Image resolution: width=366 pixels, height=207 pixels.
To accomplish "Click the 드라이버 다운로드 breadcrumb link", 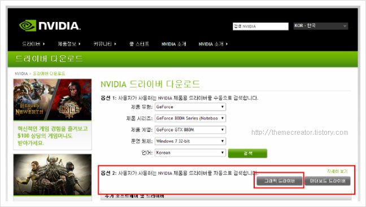I will coord(49,74).
